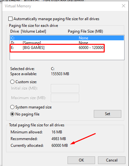Click the Cancel button
Image resolution: width=129 pixels, height=166 pixels.
pyautogui.click(x=112, y=160)
